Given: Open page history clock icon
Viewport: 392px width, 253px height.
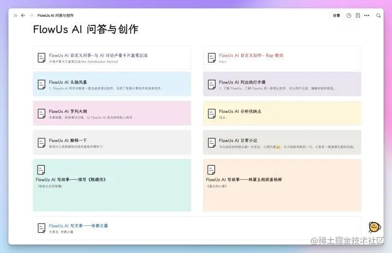Looking at the screenshot, I should coord(349,15).
